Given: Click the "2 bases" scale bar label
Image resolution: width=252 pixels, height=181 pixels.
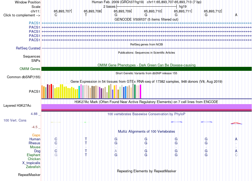Looking at the screenshot, I should [109, 7].
